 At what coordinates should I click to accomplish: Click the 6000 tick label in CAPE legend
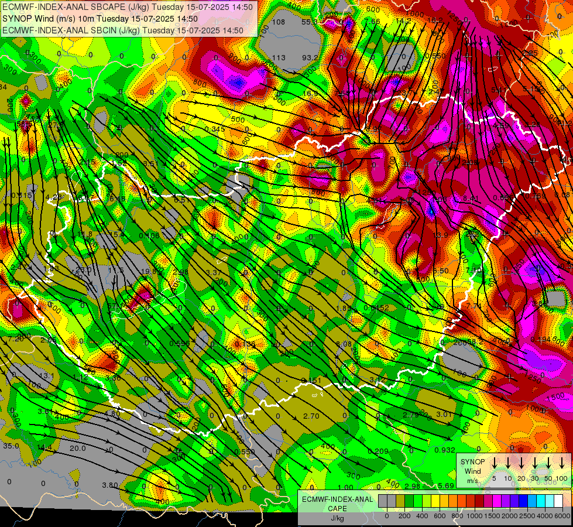(x=563, y=516)
